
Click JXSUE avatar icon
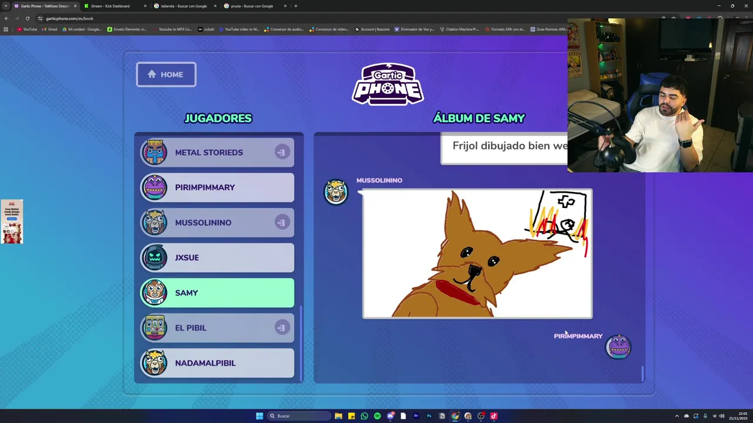click(x=155, y=257)
